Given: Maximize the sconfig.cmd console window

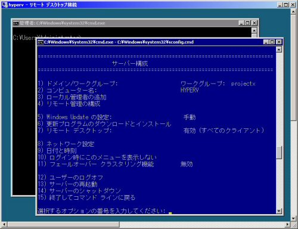Looking at the screenshot, I should (272, 42).
